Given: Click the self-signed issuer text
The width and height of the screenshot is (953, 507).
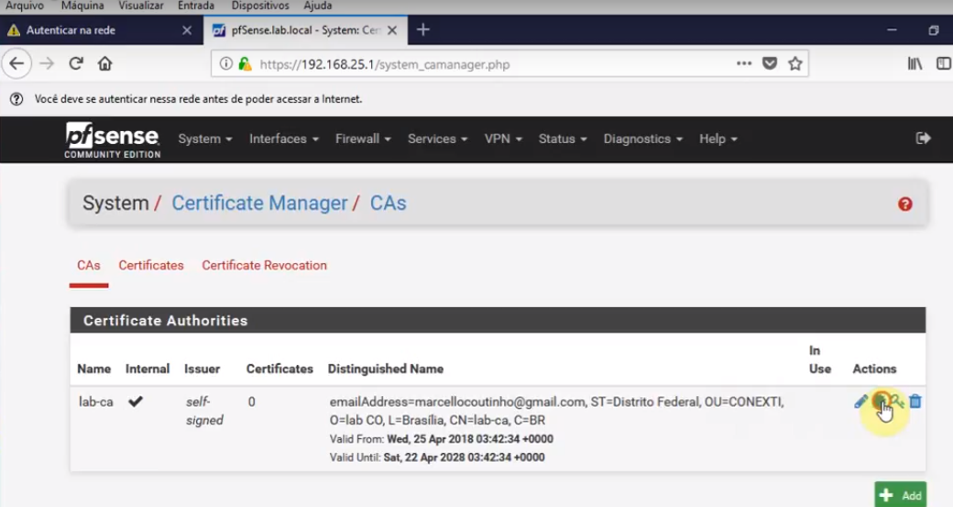Looking at the screenshot, I should pos(204,411).
